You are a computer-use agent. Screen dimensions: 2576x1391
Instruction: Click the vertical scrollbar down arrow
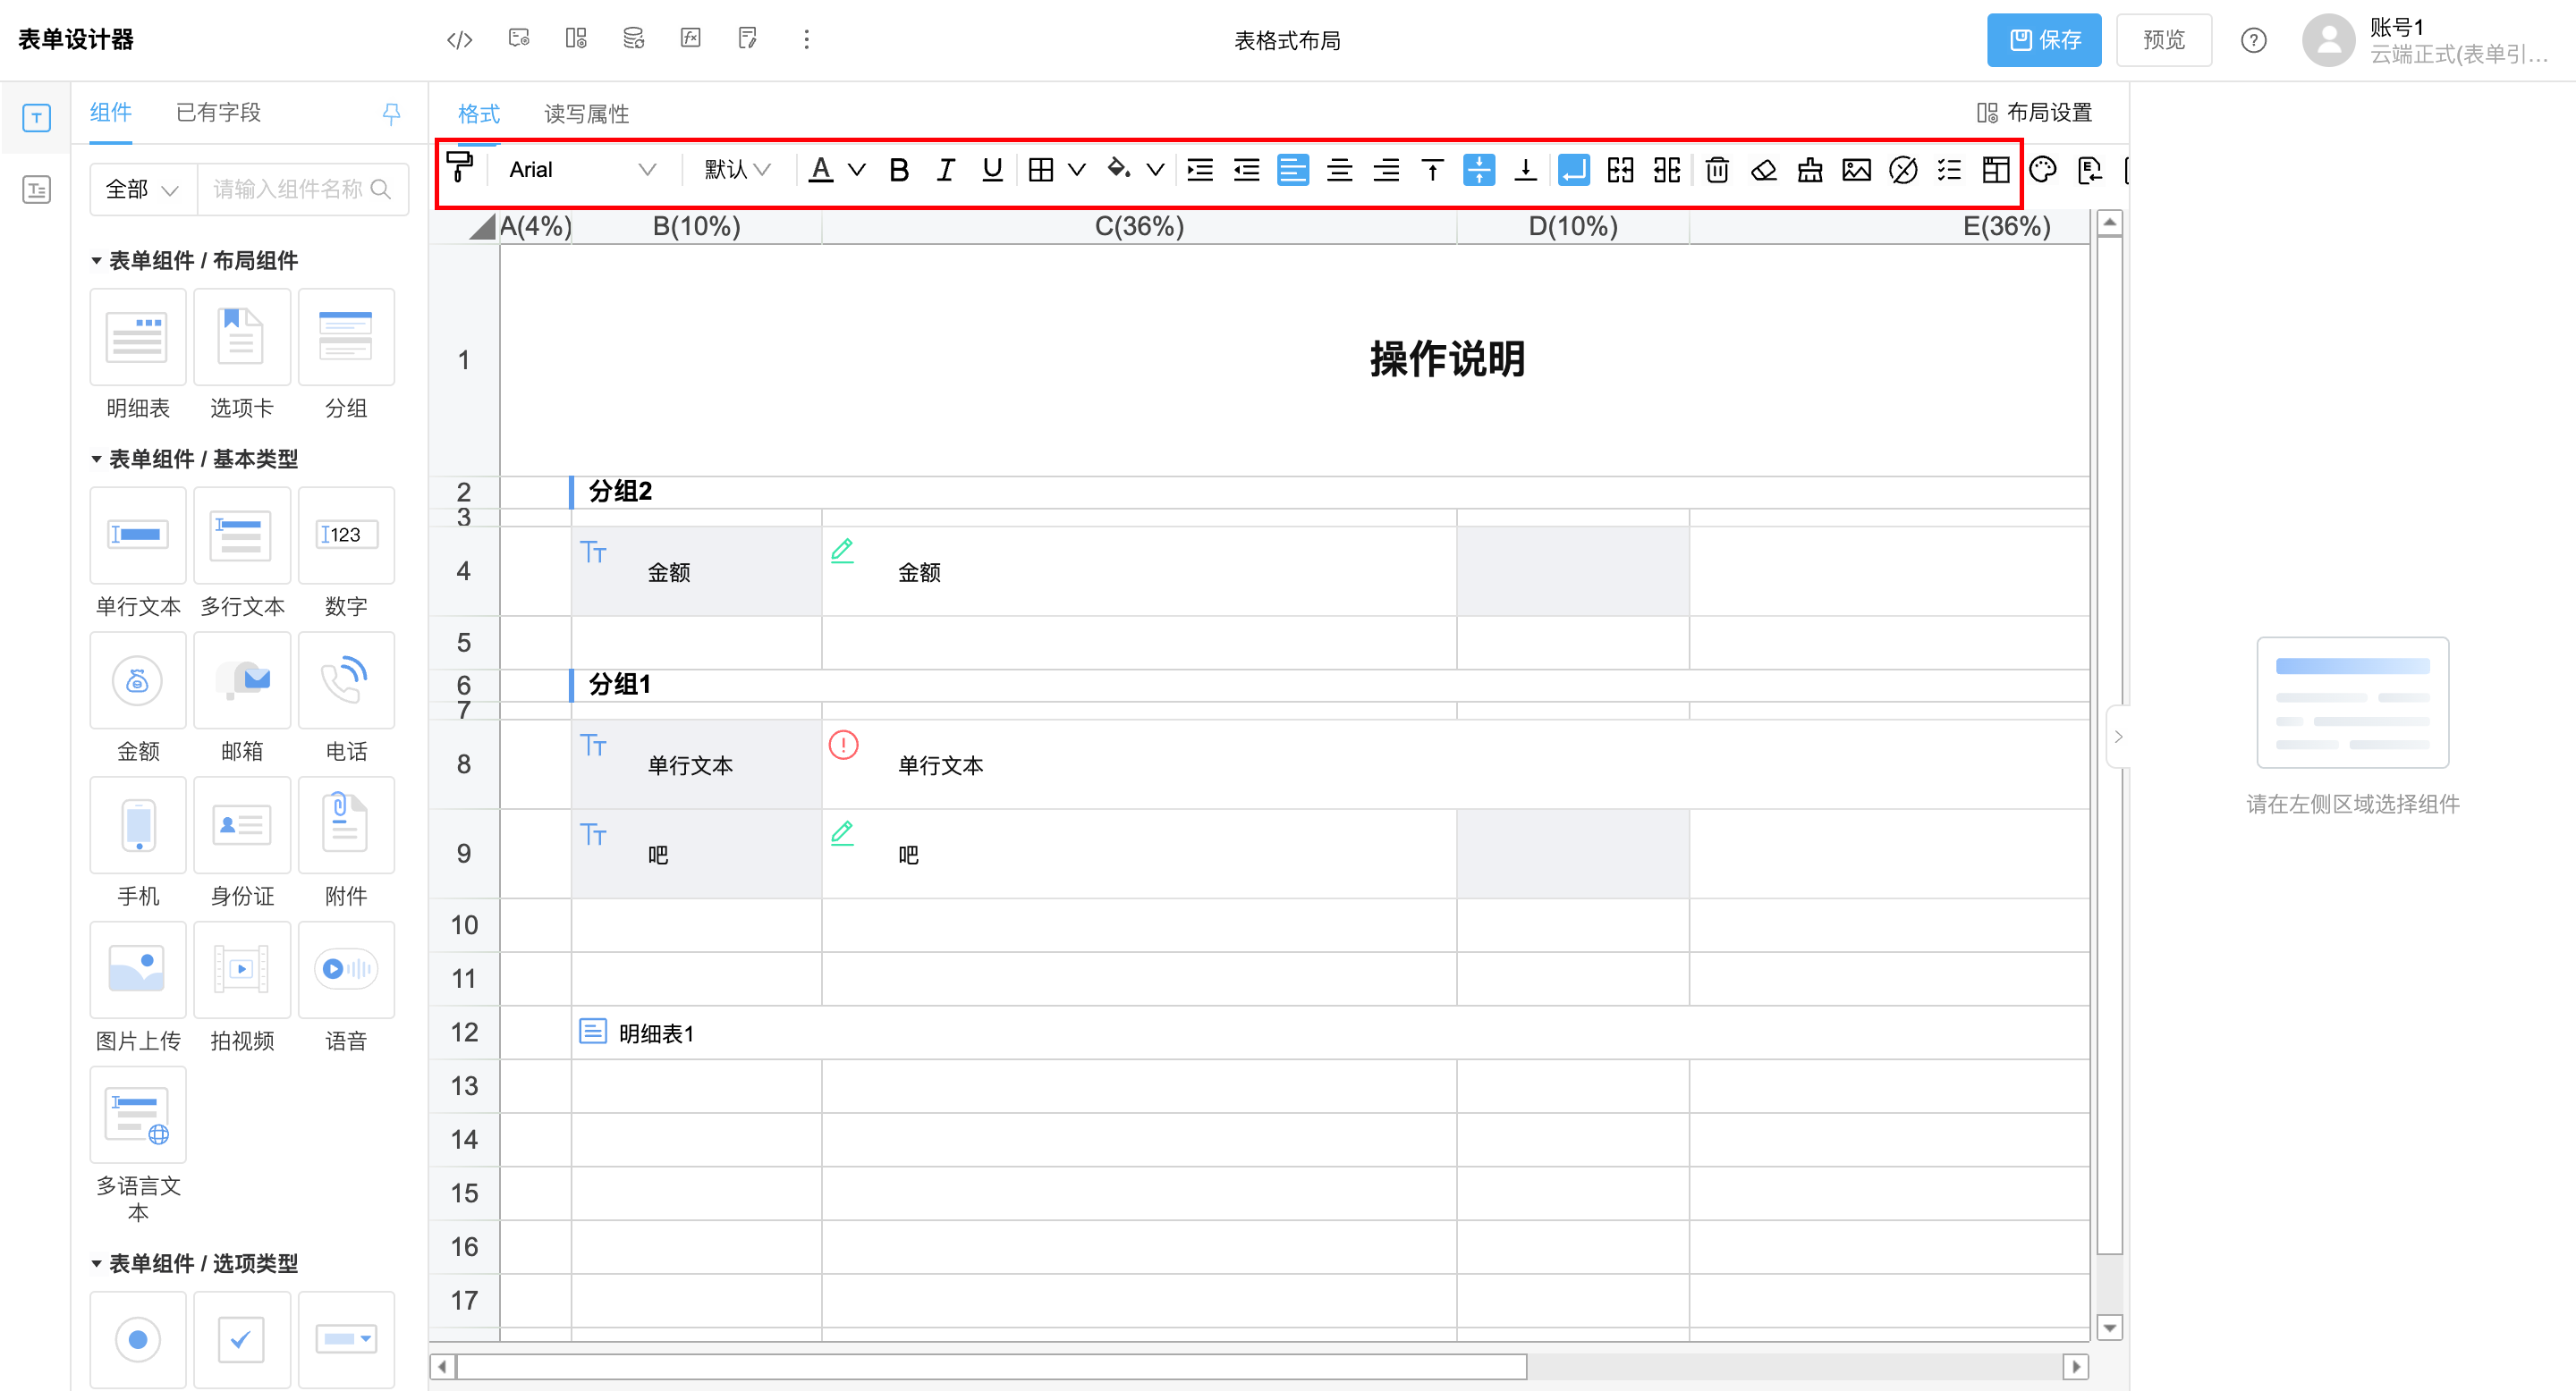coord(2109,1328)
